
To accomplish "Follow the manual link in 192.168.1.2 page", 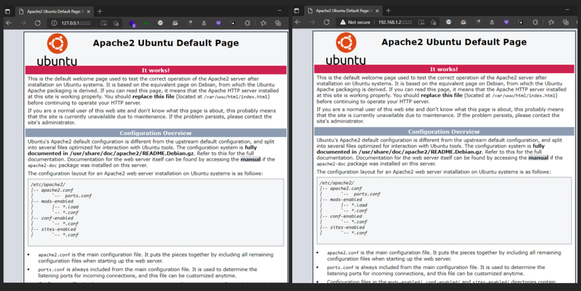I will pyautogui.click(x=538, y=158).
